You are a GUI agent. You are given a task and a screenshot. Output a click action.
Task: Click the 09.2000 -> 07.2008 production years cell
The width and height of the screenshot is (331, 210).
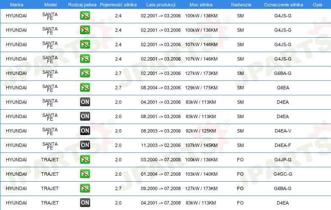160,188
